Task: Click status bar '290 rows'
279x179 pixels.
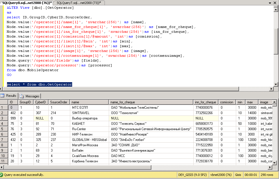Action: point(267,175)
